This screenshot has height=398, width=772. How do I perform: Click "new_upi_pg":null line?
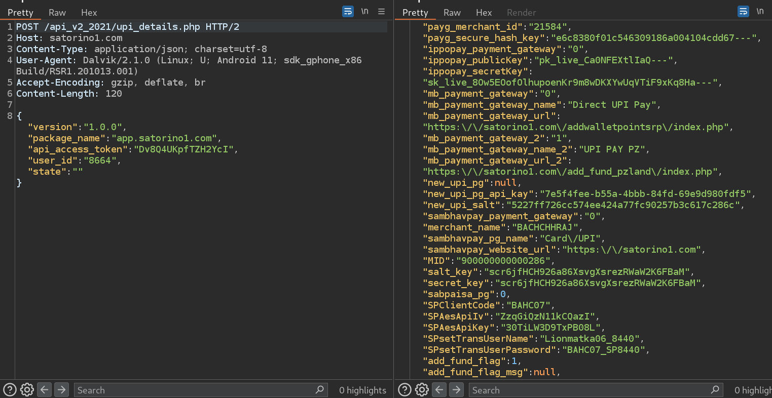click(x=472, y=183)
